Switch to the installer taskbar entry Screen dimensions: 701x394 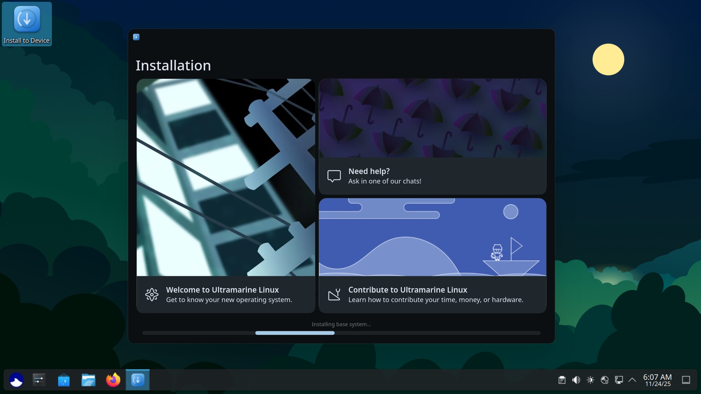pos(138,380)
